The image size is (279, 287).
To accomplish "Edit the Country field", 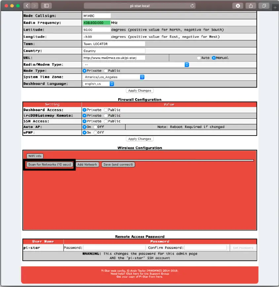I will pyautogui.click(x=114, y=51).
